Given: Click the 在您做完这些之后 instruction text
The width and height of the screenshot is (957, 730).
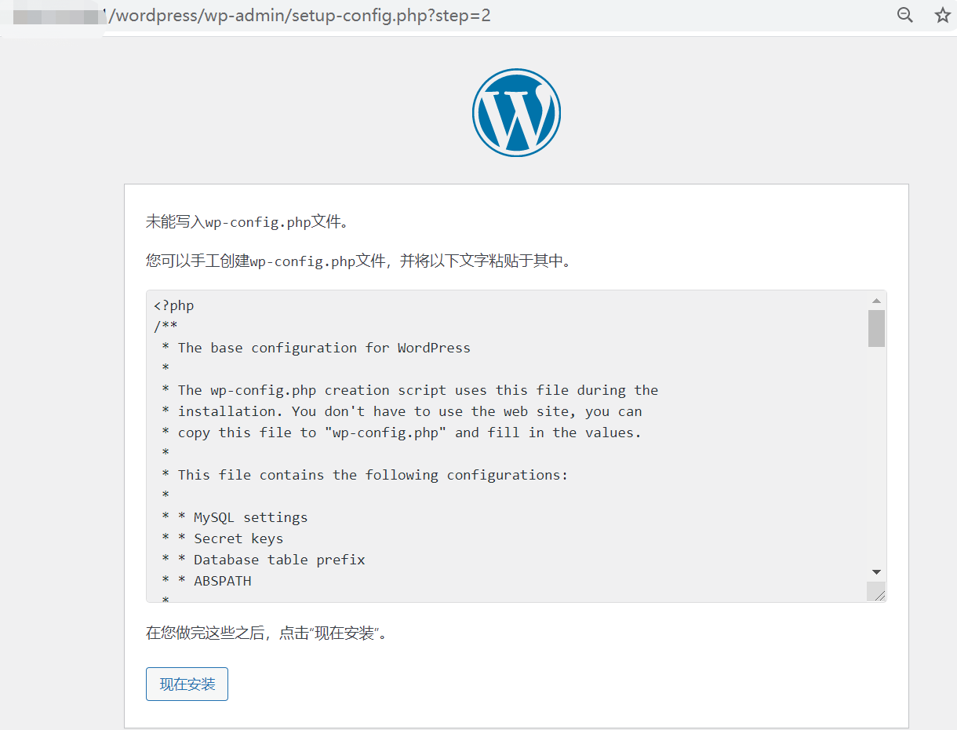Looking at the screenshot, I should [267, 633].
